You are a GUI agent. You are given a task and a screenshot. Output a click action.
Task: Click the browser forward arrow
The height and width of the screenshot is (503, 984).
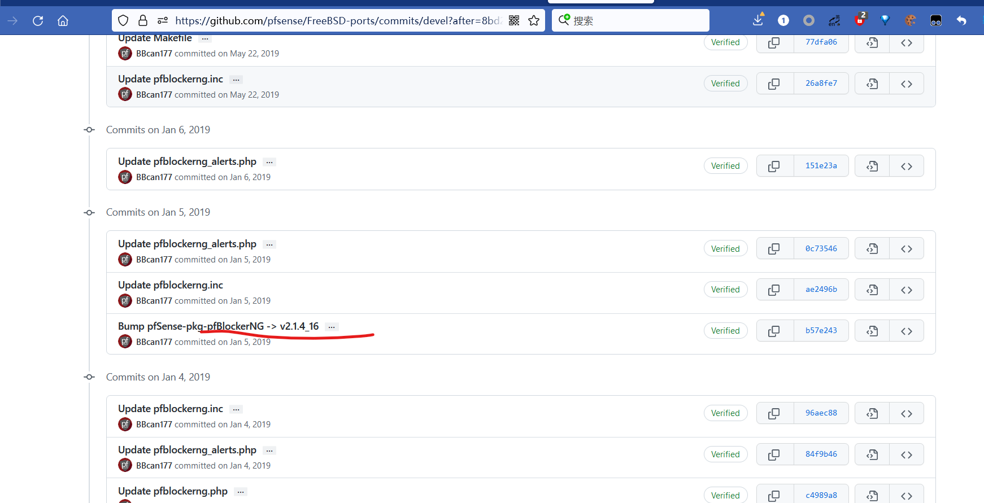[x=12, y=21]
